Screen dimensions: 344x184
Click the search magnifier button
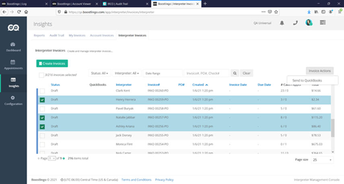click(235, 73)
